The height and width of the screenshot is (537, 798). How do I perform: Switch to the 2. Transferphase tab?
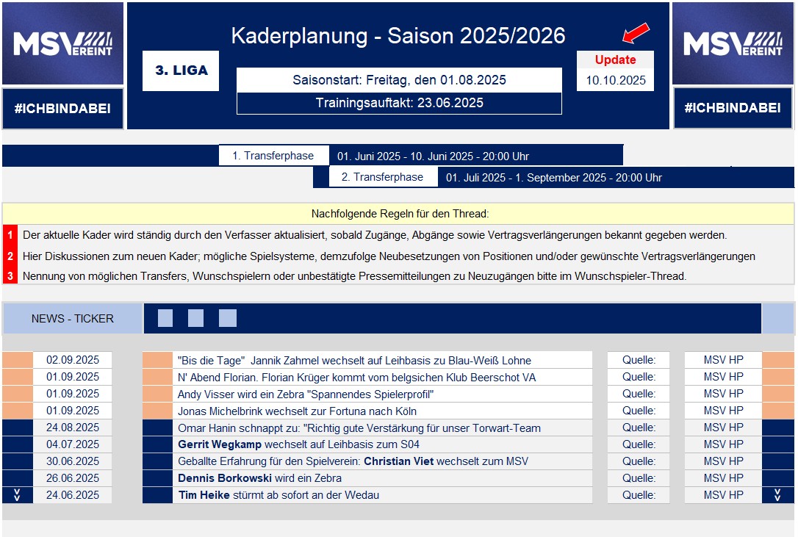[x=385, y=176]
